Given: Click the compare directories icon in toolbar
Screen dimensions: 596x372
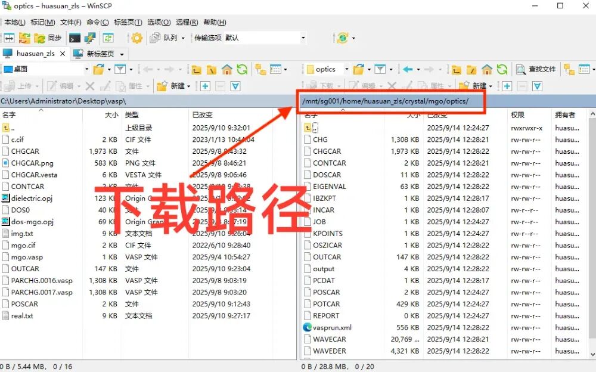Looking at the screenshot, I should 10,38.
